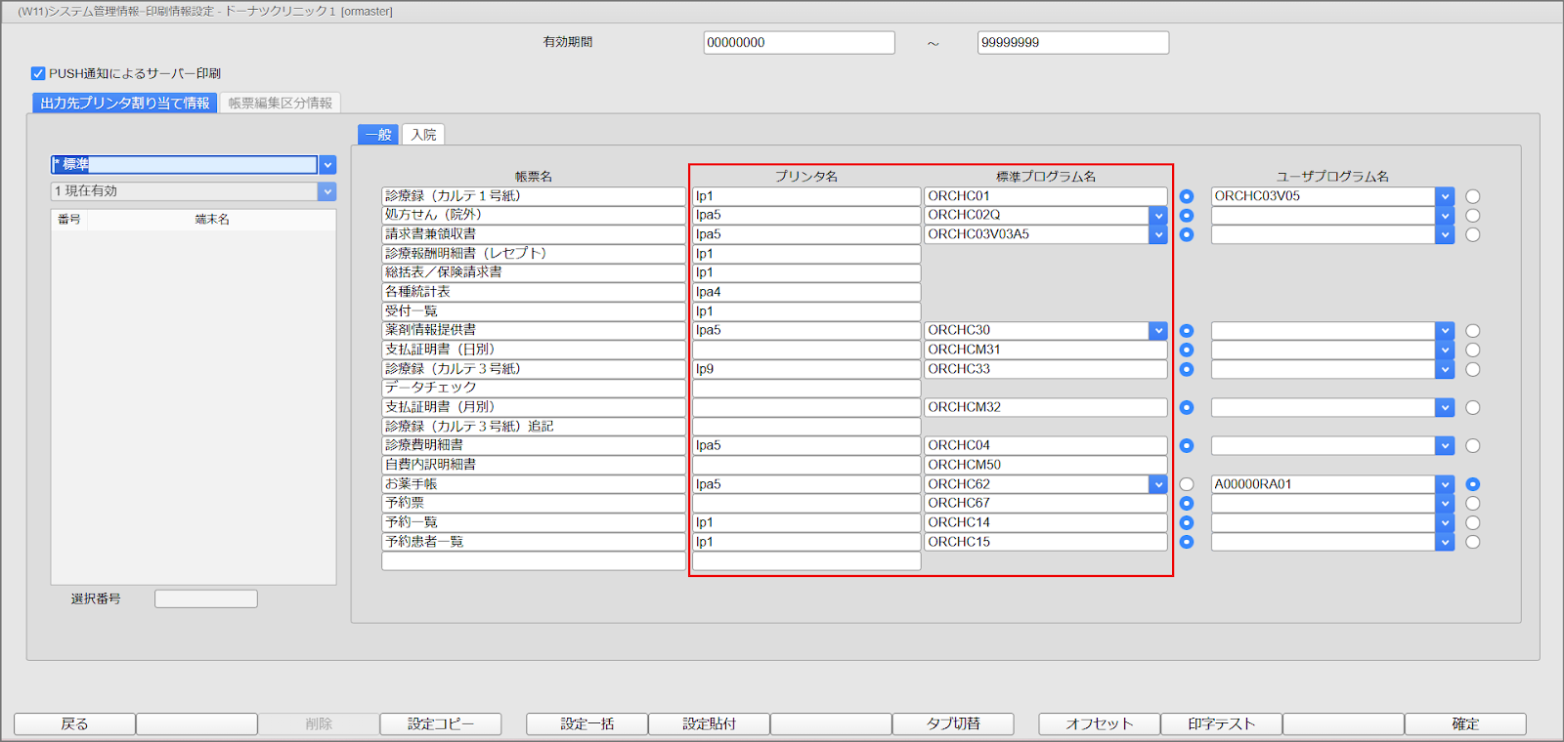Click the 設定コピー button
This screenshot has width=1564, height=742.
pos(441,723)
